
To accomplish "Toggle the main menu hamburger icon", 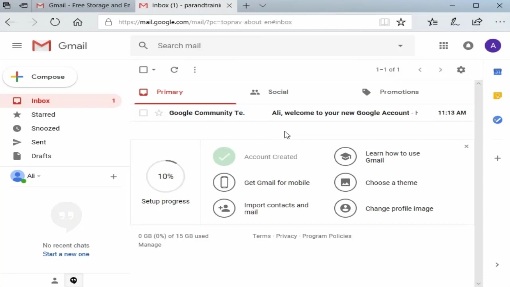I will pos(17,46).
